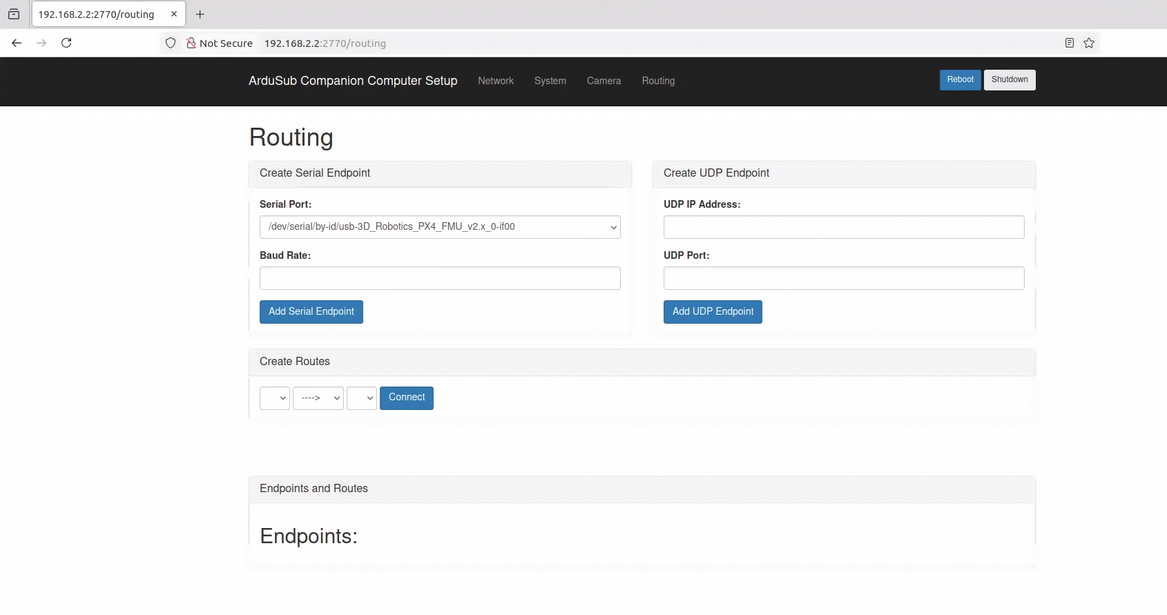Click the Routing page heading
The image size is (1167, 615).
pos(291,137)
